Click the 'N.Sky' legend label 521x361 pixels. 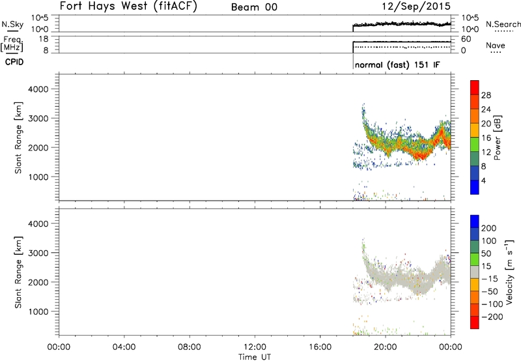point(12,24)
